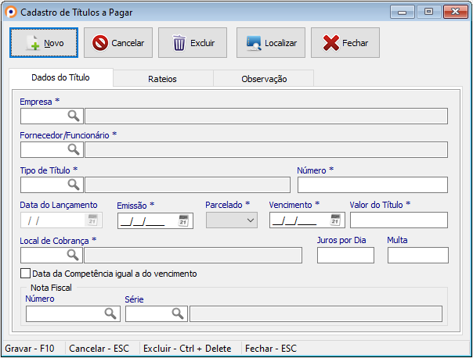
Task: Click the Tipo de Título search icon
Action: click(74, 185)
